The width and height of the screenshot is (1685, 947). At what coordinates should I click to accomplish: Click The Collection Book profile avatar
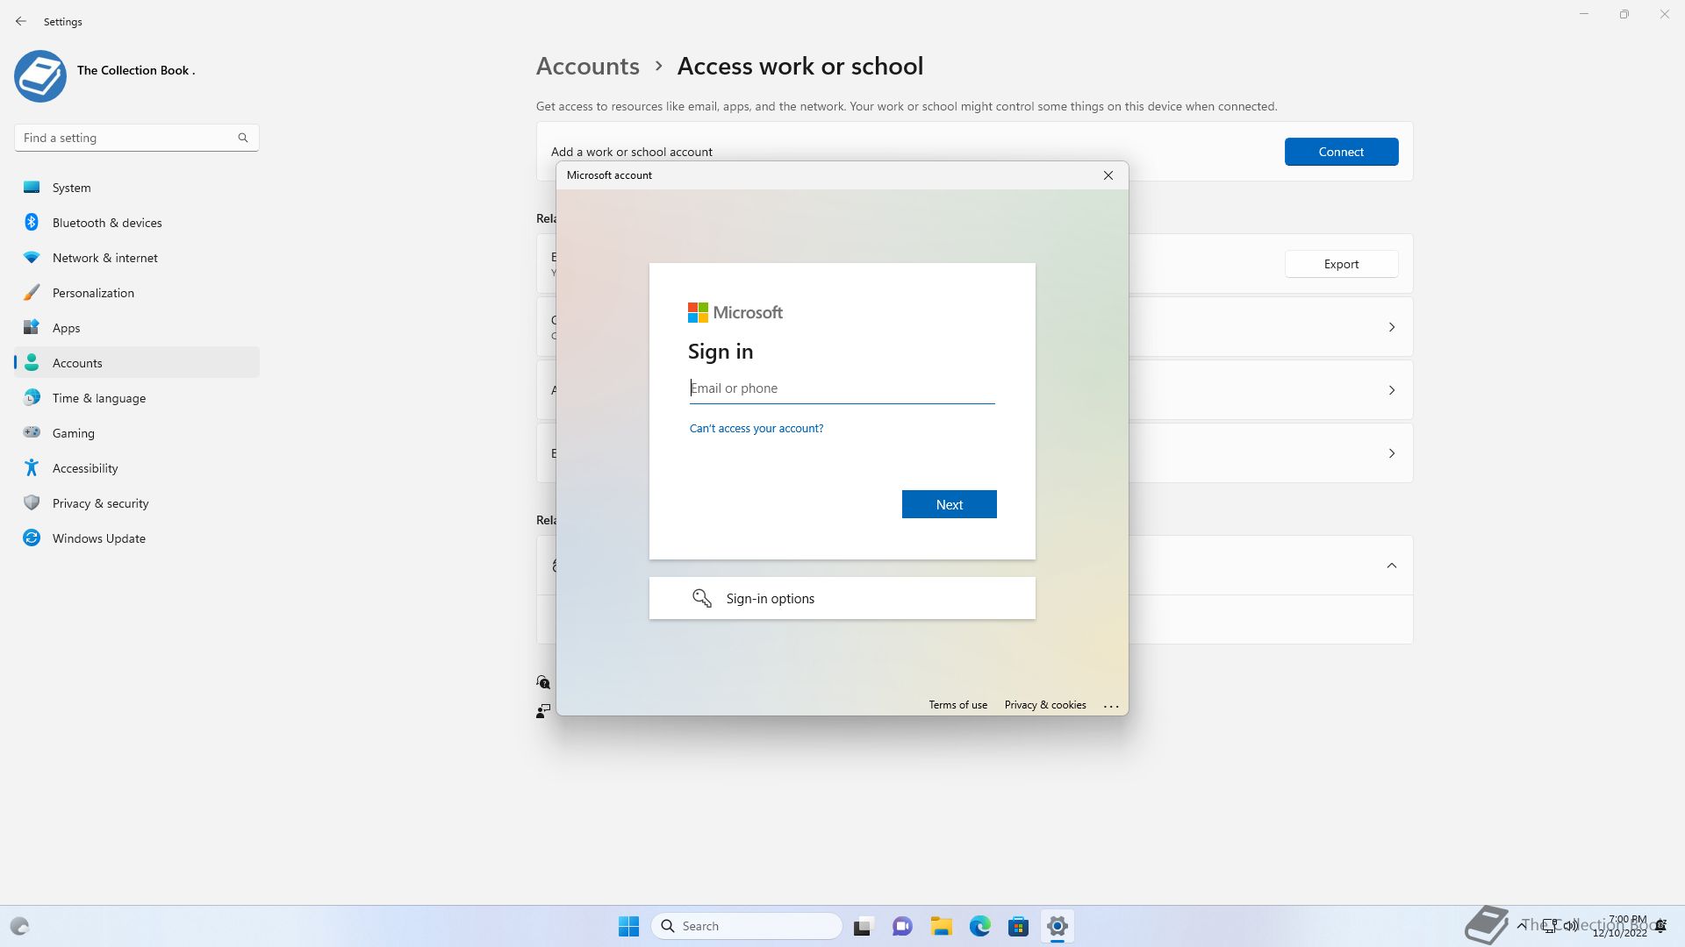(40, 76)
